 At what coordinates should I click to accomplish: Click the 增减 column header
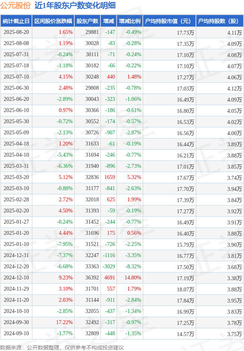coord(109,21)
